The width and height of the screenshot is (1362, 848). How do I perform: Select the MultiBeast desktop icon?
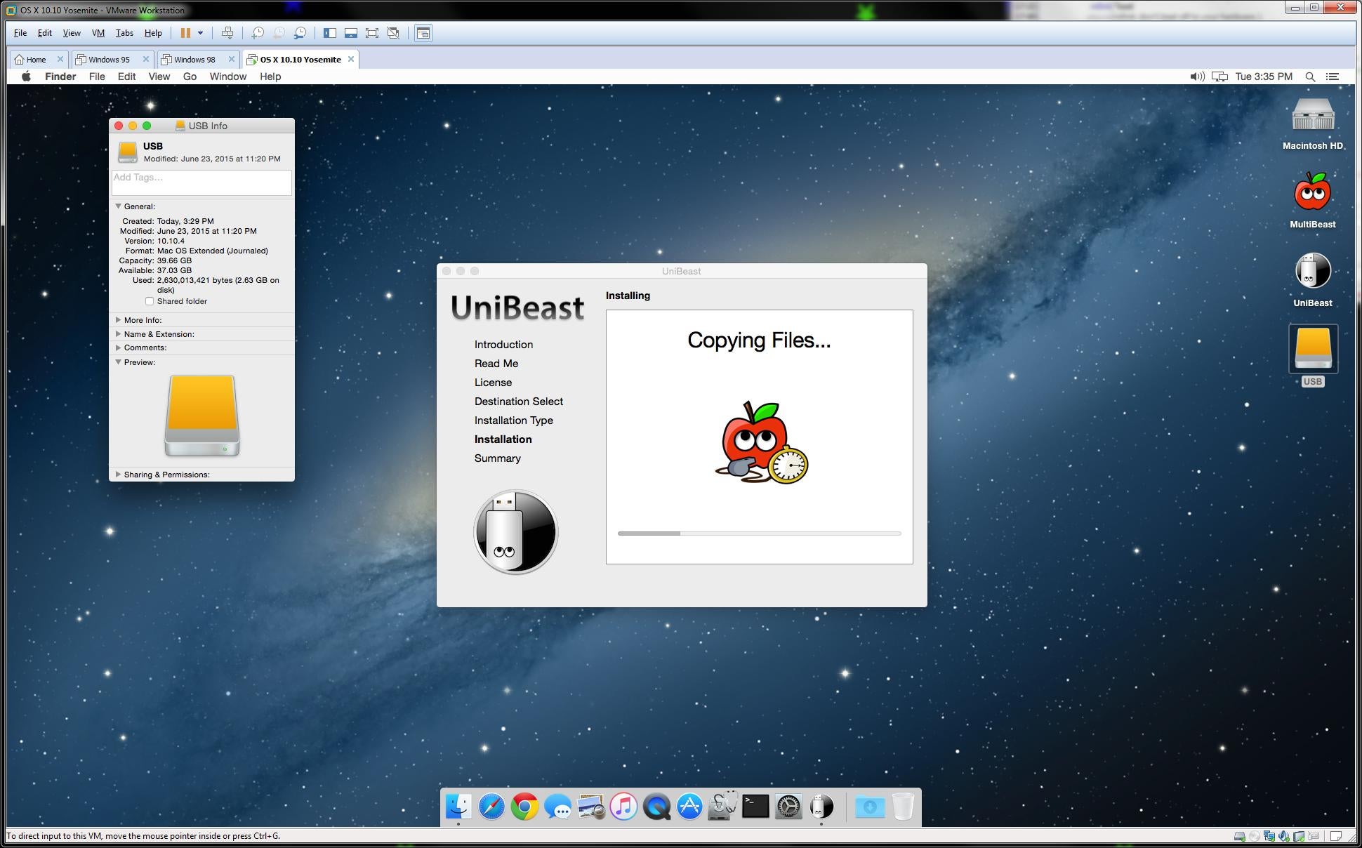[x=1312, y=201]
